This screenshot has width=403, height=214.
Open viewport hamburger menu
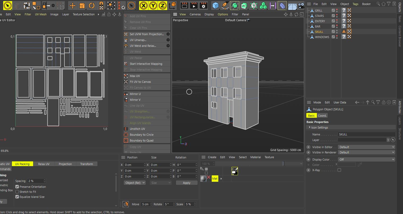point(175,14)
